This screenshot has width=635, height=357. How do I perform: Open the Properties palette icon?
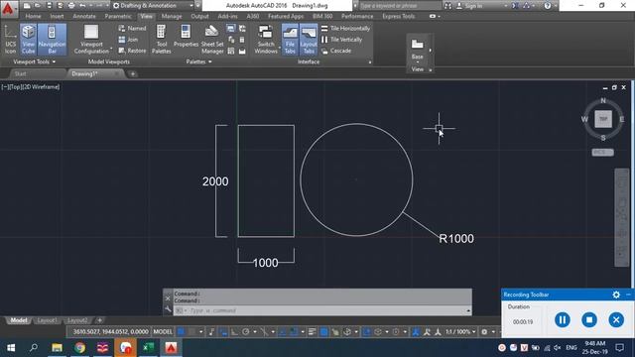point(186,37)
